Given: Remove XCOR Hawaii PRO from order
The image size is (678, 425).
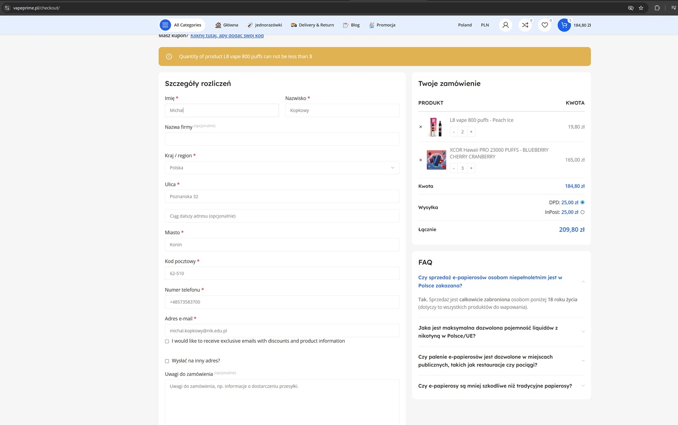Looking at the screenshot, I should tap(420, 160).
